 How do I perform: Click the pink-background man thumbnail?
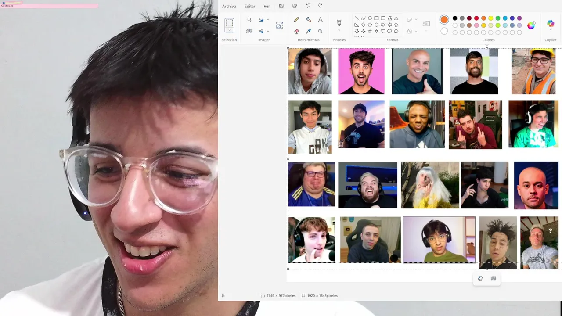[361, 71]
